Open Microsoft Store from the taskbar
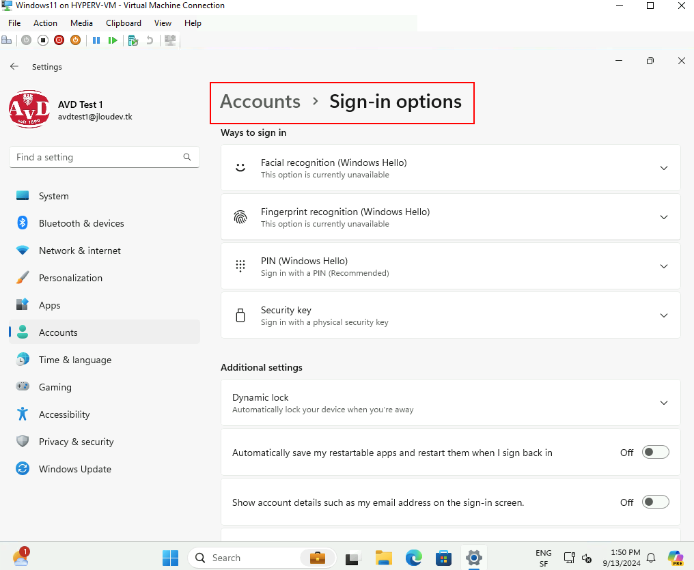 click(x=443, y=558)
